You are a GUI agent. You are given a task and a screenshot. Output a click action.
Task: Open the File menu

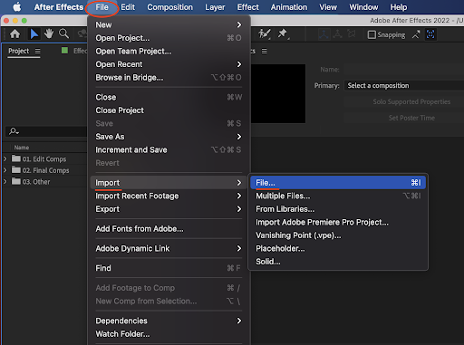click(101, 7)
